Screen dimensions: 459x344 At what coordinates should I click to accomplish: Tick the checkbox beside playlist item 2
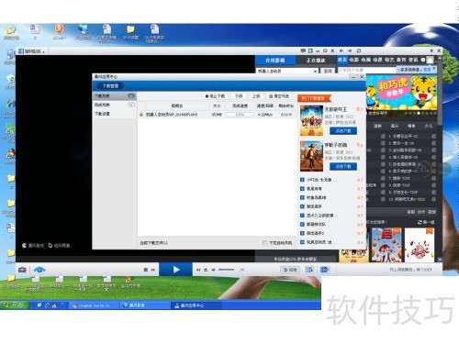[383, 143]
